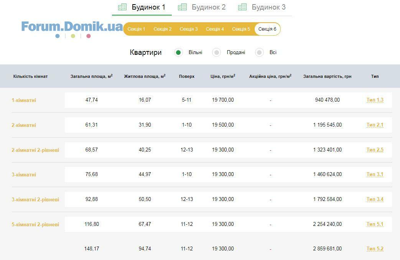Click the building icon beside Будинок 1
The width and height of the screenshot is (400, 260).
pyautogui.click(x=122, y=7)
